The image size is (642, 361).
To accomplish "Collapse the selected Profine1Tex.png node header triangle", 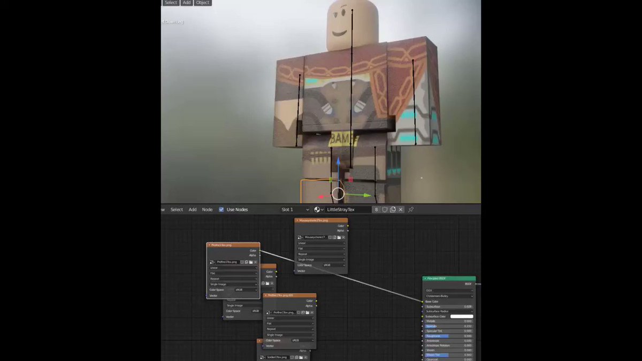I will click(x=209, y=245).
